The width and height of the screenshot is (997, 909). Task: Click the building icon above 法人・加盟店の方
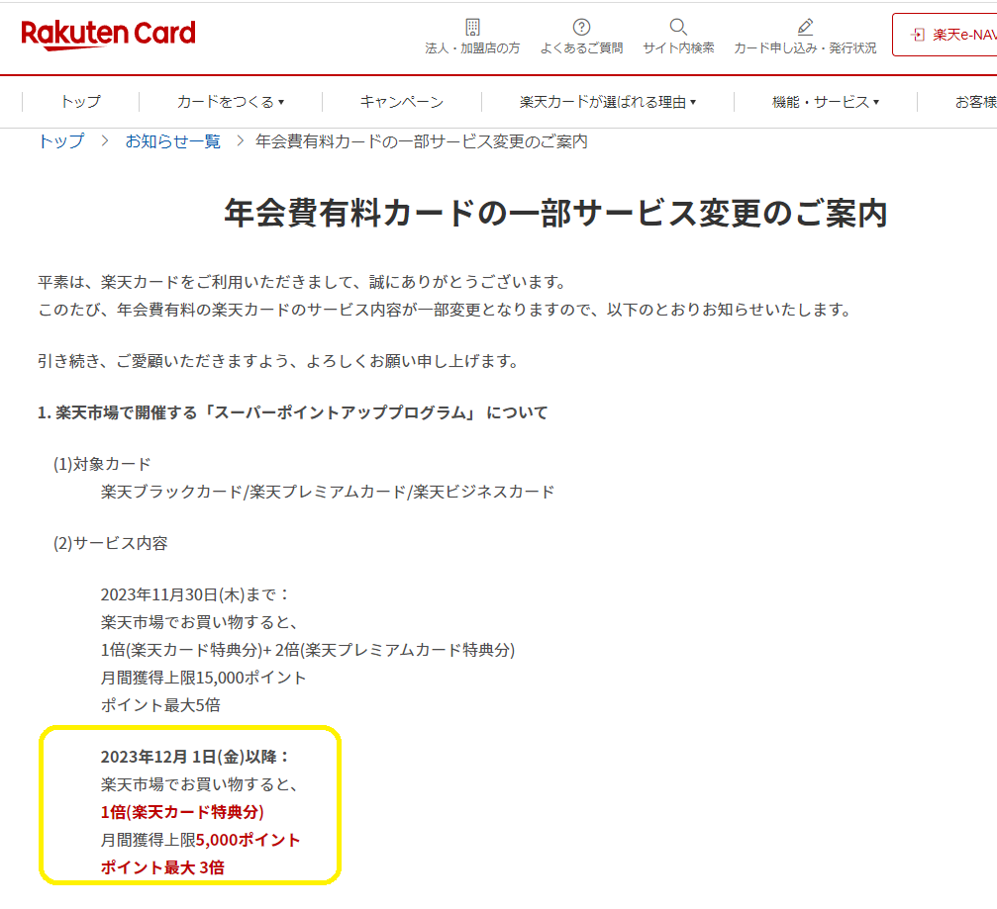(x=472, y=27)
